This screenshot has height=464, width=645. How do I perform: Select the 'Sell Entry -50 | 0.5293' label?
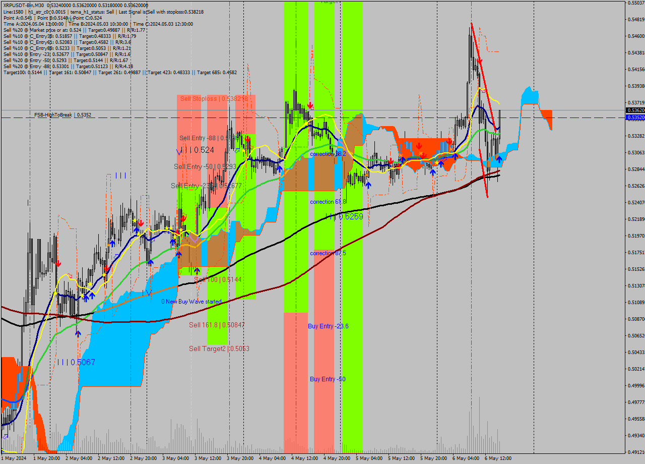point(205,166)
